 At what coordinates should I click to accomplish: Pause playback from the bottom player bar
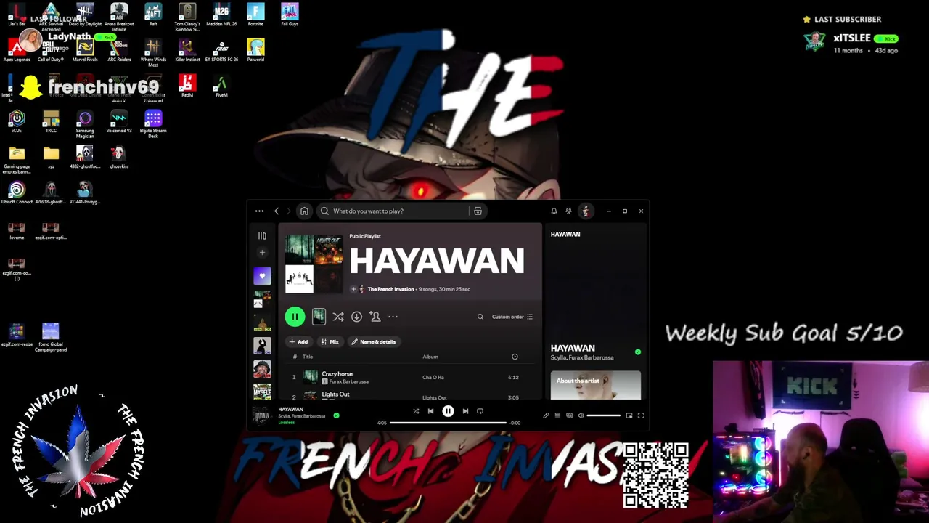pyautogui.click(x=448, y=411)
